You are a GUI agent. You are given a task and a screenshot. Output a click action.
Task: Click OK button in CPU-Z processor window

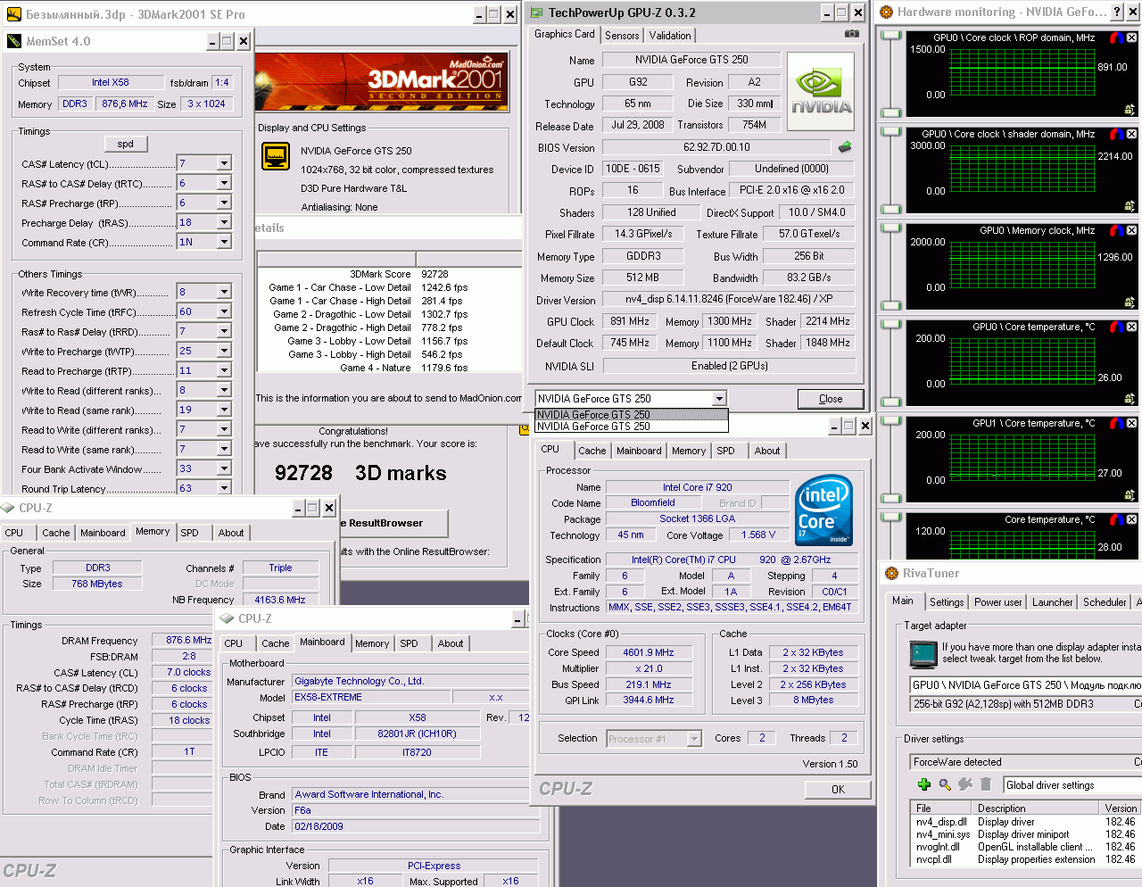pyautogui.click(x=838, y=790)
